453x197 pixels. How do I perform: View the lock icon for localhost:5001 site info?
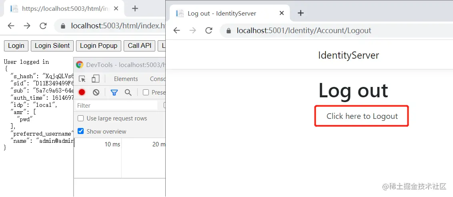click(229, 31)
